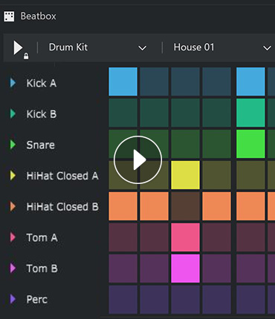
Task: Enable the dark HiHat Closed B third pad
Action: [185, 206]
